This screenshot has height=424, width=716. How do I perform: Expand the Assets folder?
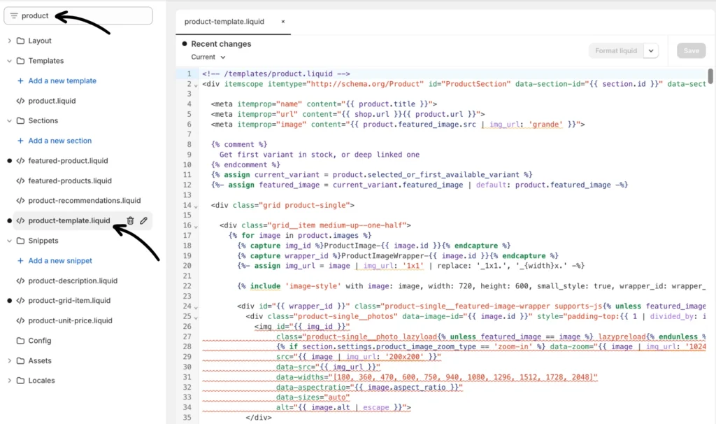pos(10,361)
